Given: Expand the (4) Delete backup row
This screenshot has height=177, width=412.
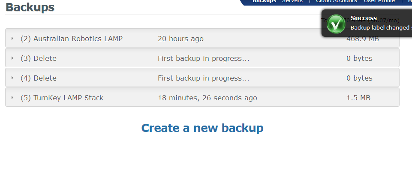Looking at the screenshot, I should tap(12, 78).
